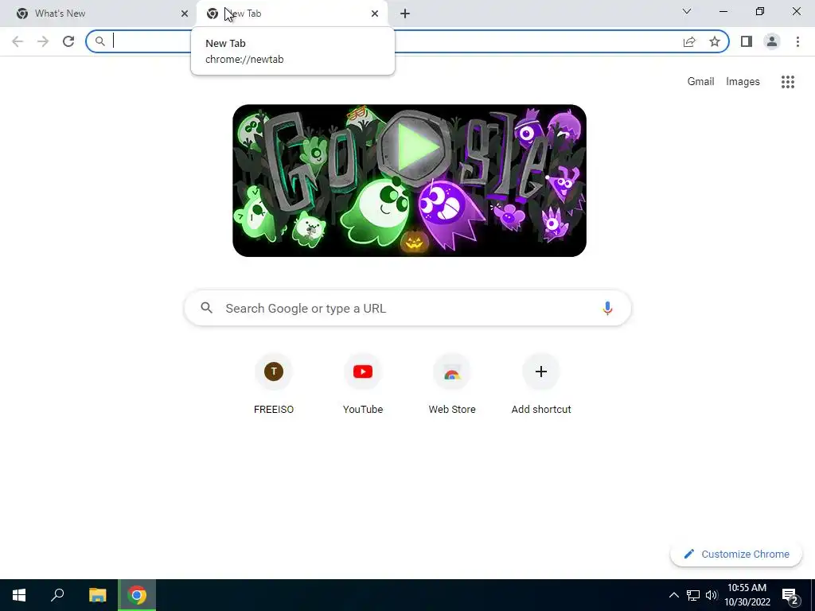This screenshot has width=815, height=611.
Task: Open the YouTube shortcut tile
Action: (x=363, y=384)
